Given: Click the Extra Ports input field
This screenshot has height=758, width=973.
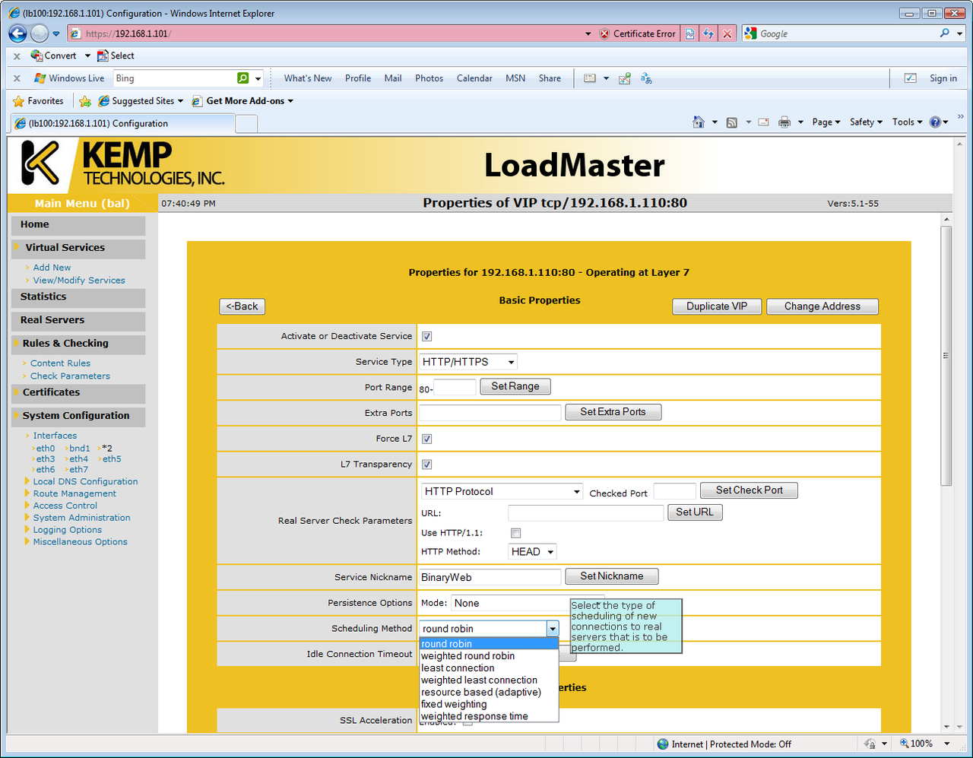Looking at the screenshot, I should 490,413.
